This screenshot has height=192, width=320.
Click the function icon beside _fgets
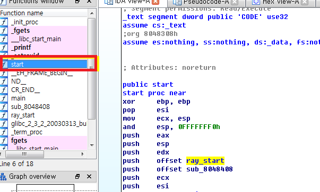coord(4,30)
